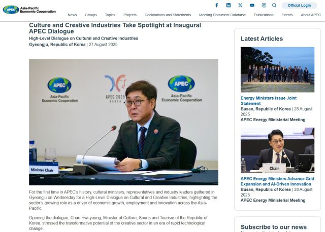Open Projects navigation item
Viewport: 325px width, 232px height.
[x=130, y=15]
